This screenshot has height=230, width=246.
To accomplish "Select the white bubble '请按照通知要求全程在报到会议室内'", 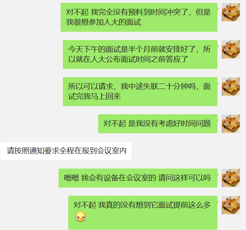I will [x=66, y=151].
